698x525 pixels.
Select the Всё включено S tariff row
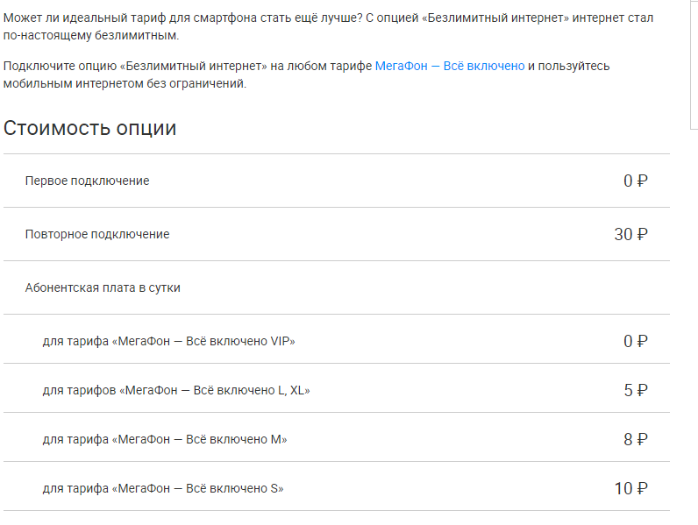pos(337,488)
